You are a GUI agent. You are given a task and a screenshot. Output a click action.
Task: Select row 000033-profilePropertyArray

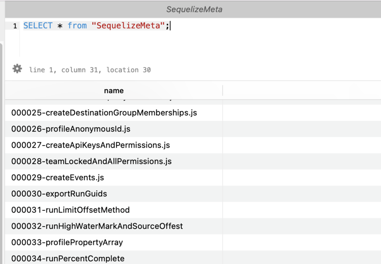pyautogui.click(x=193, y=243)
